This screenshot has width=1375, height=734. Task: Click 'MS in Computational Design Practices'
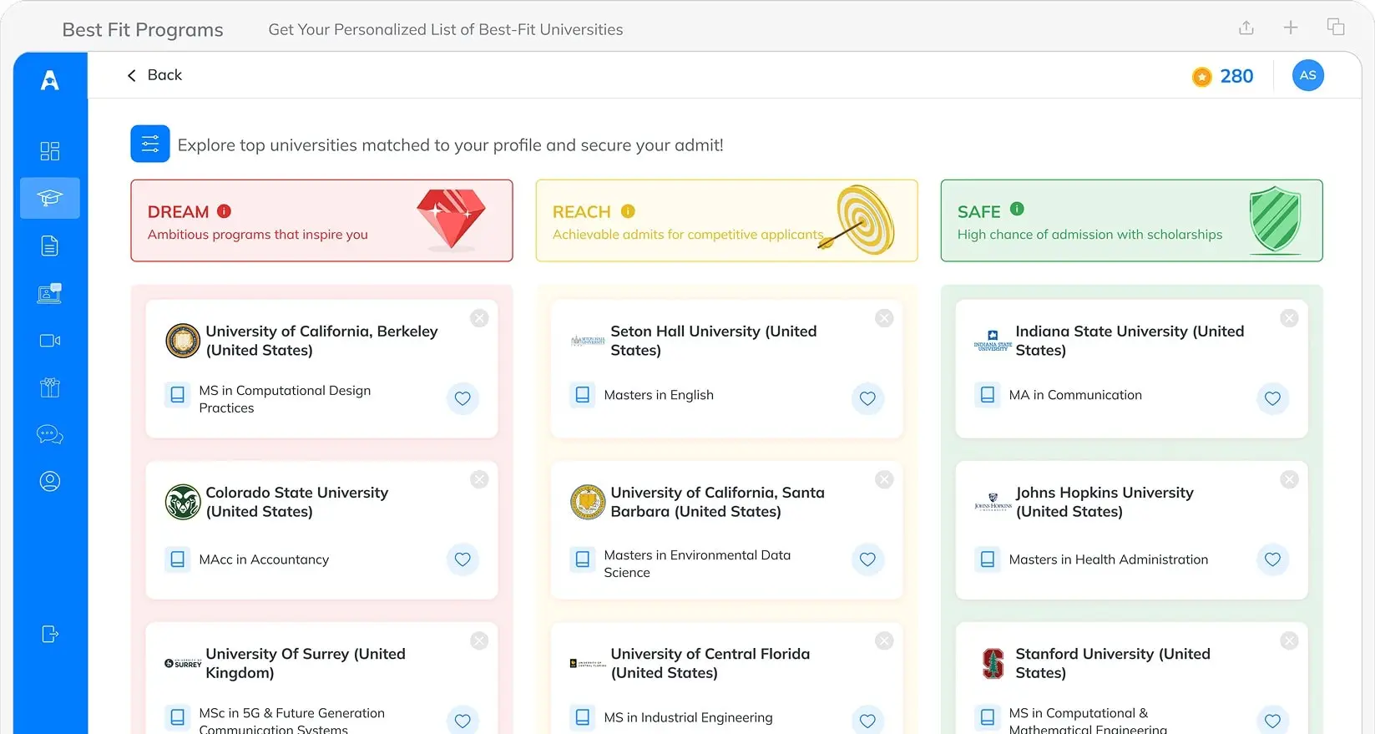click(x=285, y=399)
